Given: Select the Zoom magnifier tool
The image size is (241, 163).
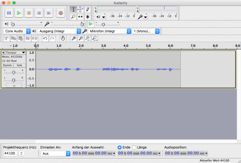Looking at the screenshot, I should [x=73, y=17].
